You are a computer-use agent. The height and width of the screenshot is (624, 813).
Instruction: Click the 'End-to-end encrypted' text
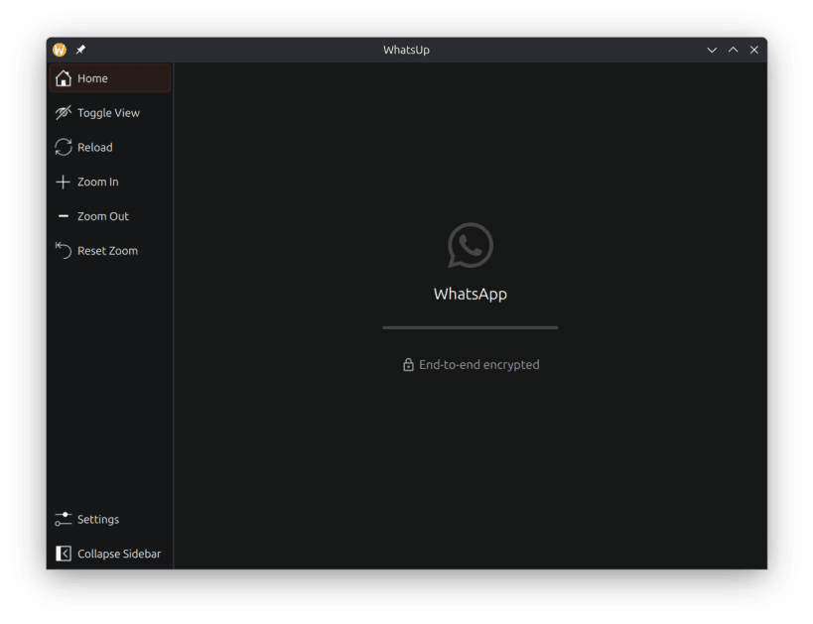479,365
